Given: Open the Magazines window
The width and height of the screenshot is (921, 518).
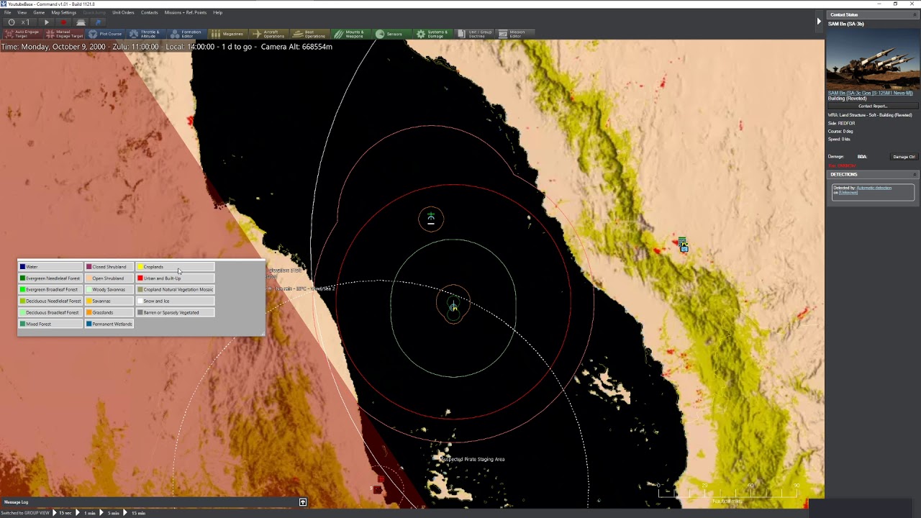Looking at the screenshot, I should (228, 34).
